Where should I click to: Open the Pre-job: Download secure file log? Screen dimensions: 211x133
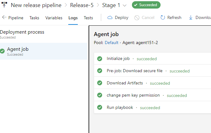point(134,71)
